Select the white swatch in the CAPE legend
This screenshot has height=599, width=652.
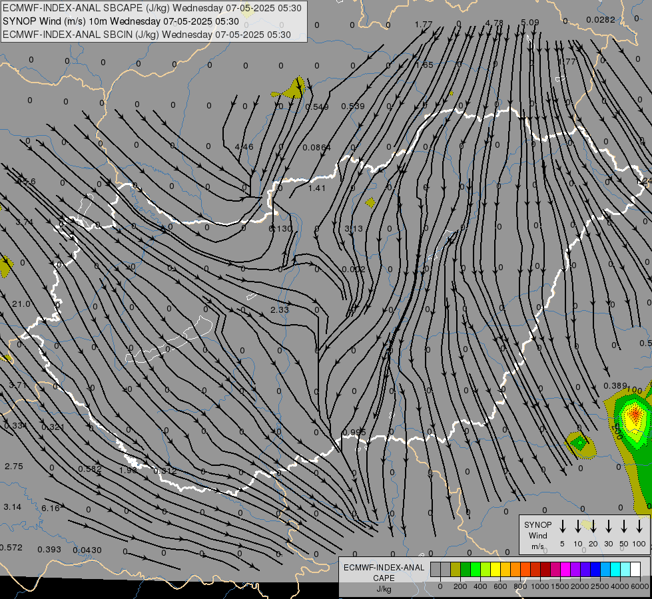click(x=635, y=570)
